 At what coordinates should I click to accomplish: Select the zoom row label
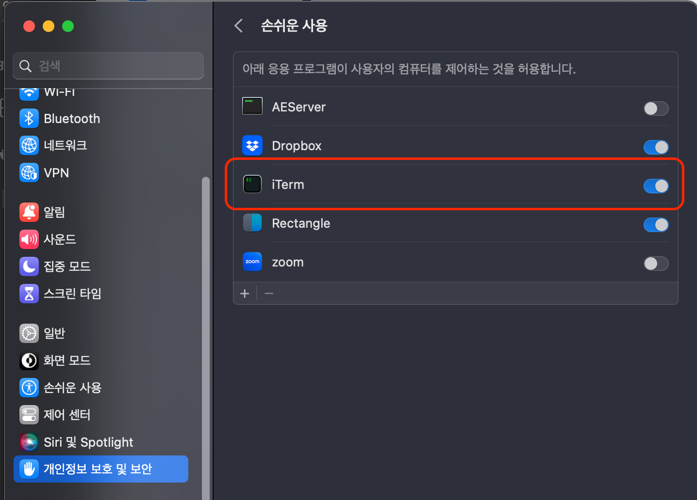coord(288,262)
